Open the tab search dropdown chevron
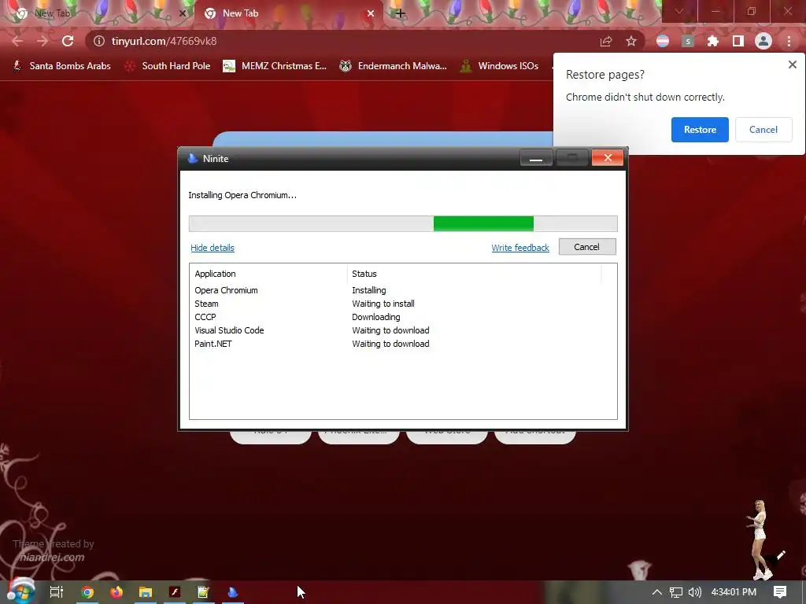The height and width of the screenshot is (604, 806). point(679,11)
